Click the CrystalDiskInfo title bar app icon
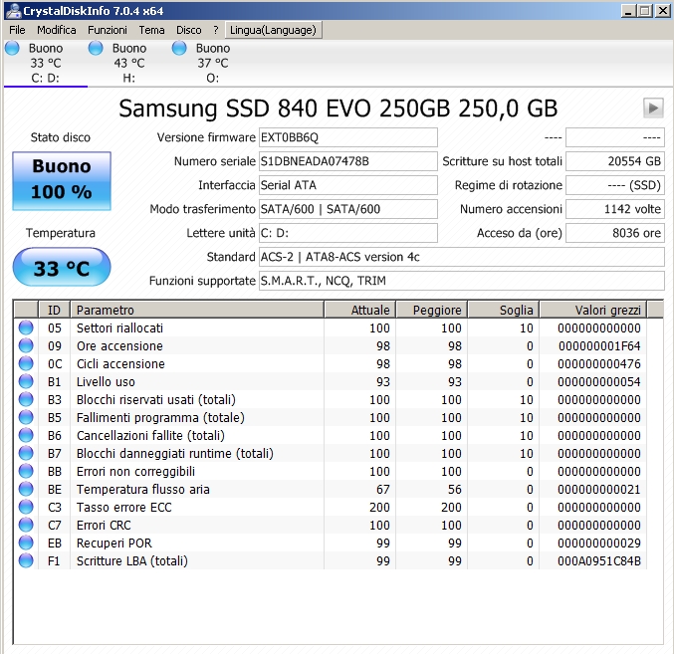The image size is (674, 654). tap(14, 10)
